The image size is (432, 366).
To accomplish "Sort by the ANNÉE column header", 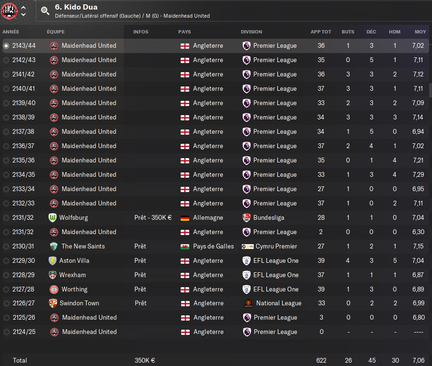I will pyautogui.click(x=11, y=32).
